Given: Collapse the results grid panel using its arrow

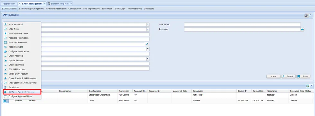Looking at the screenshot, I should (311, 86).
